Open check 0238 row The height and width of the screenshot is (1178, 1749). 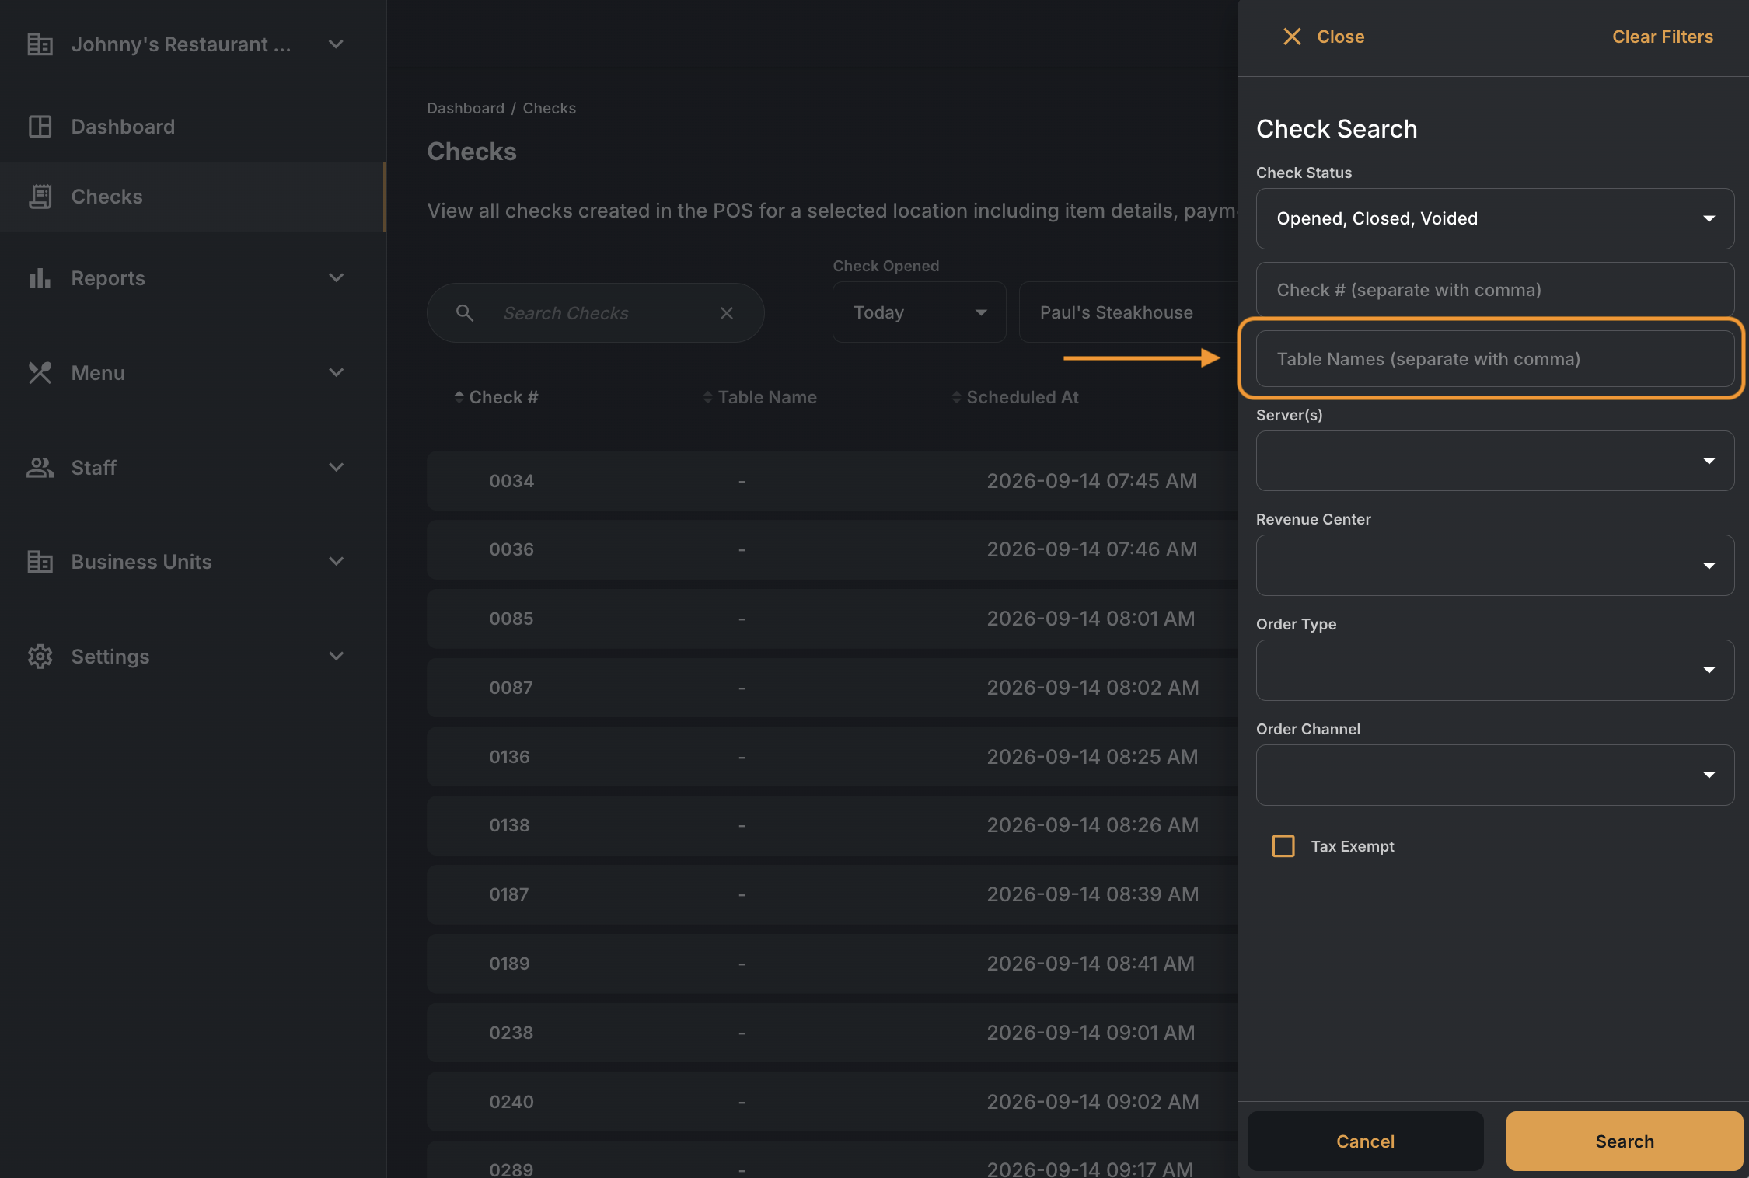tap(832, 1033)
